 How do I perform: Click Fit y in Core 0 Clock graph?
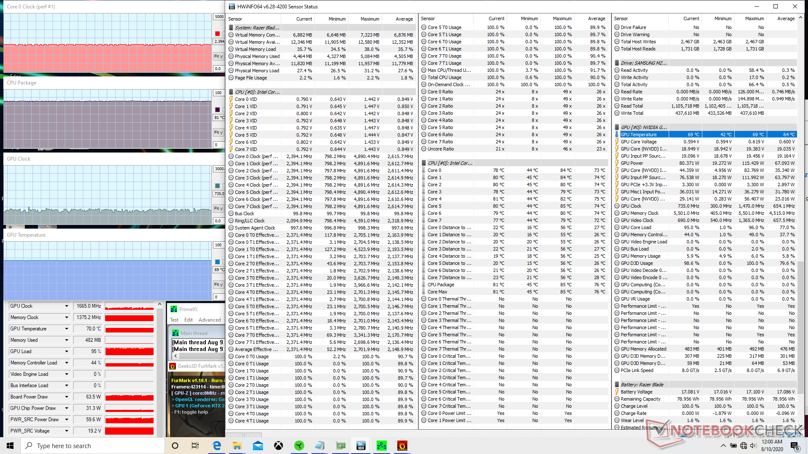pyautogui.click(x=218, y=56)
